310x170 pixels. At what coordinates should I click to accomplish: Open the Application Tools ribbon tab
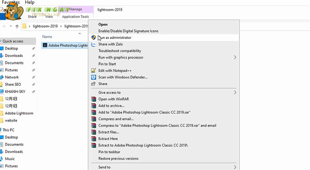(75, 17)
